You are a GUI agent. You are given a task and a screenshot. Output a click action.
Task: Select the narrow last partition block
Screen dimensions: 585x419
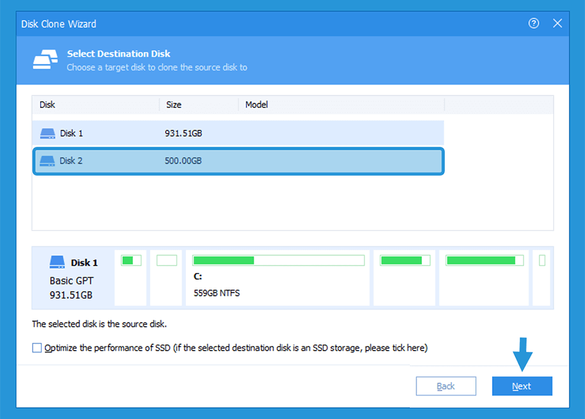coord(541,278)
